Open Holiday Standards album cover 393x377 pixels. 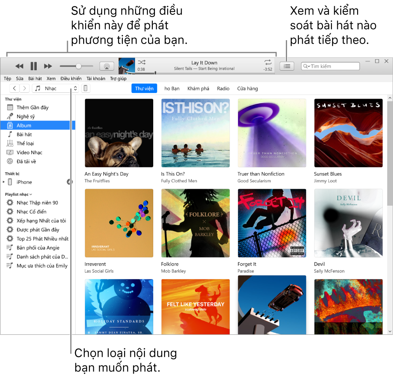[119, 307]
